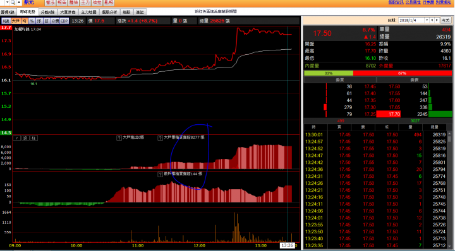The width and height of the screenshot is (455, 251).
Task: Click the bid volume 279 at 17.30
Action: 348,107
